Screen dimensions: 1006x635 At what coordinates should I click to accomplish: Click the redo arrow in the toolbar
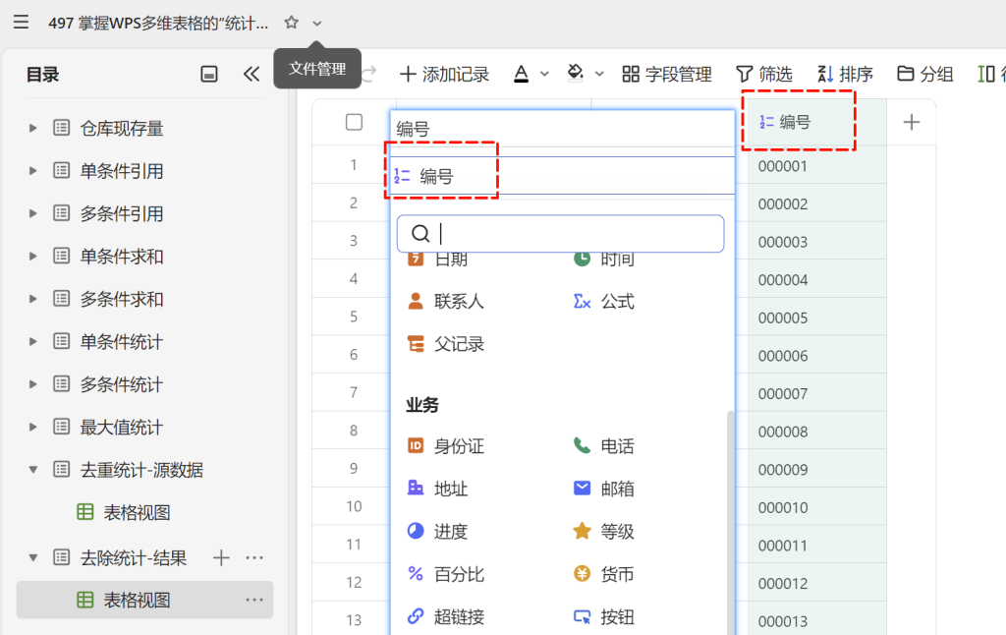[369, 75]
